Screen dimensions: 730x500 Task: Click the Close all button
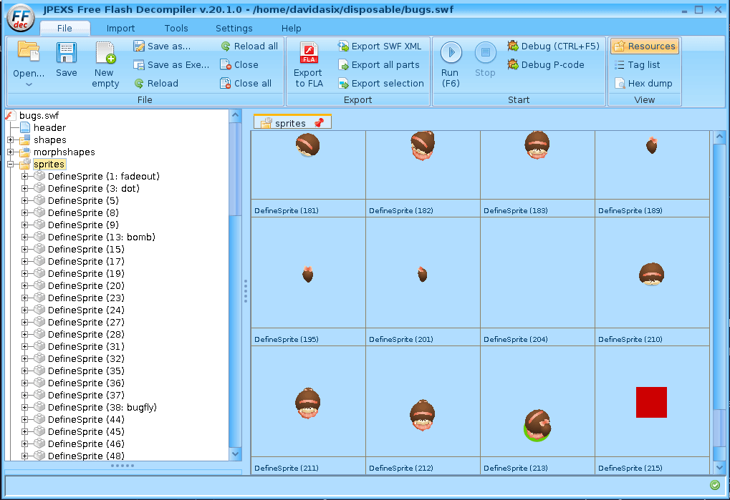pyautogui.click(x=245, y=83)
